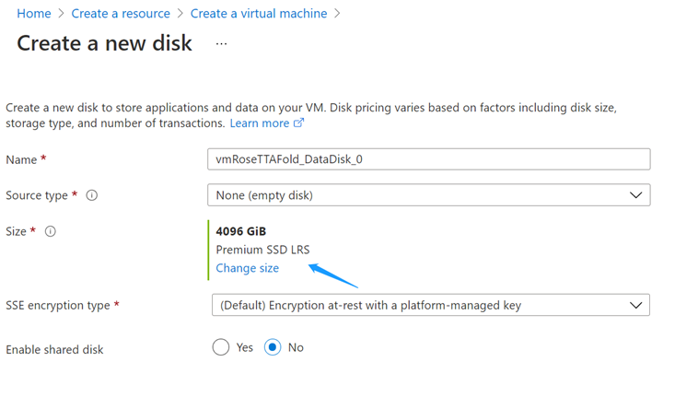675x397 pixels.
Task: Open the ellipsis menu beside the page title
Action: [221, 43]
